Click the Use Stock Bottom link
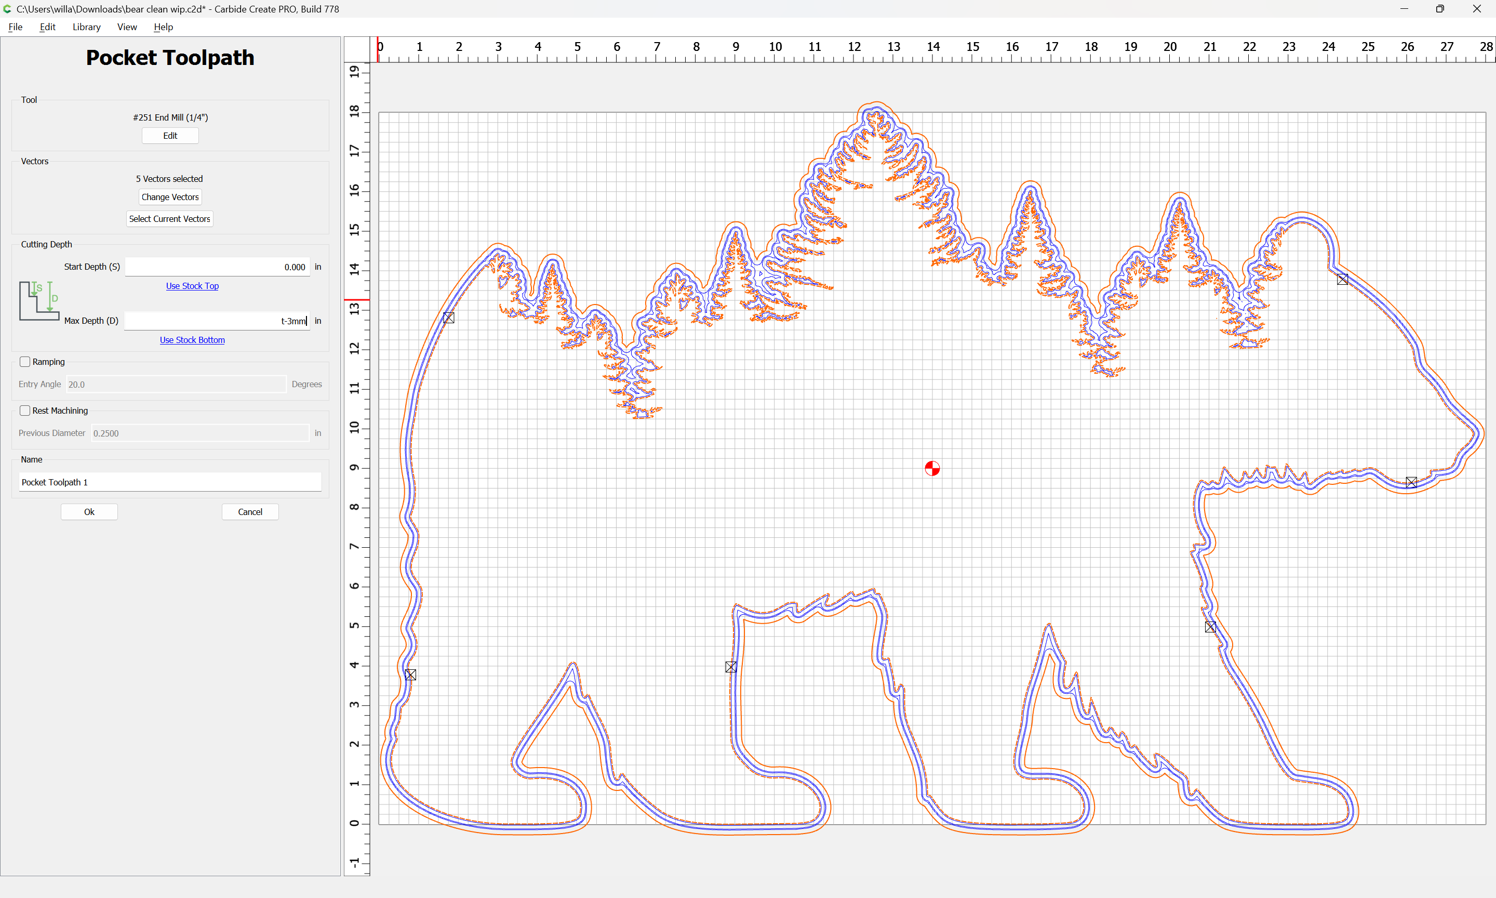This screenshot has height=898, width=1496. (192, 340)
